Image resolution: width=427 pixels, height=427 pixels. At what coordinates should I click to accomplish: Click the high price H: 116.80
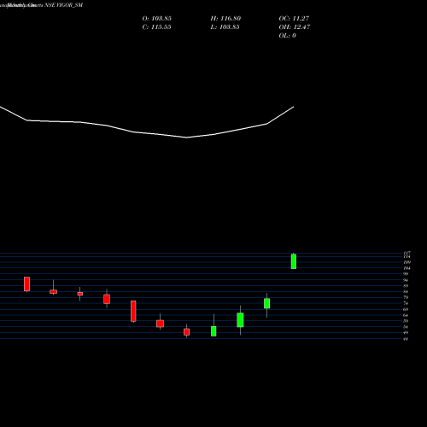(225, 19)
